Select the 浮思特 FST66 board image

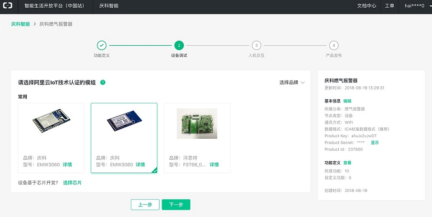[197, 124]
